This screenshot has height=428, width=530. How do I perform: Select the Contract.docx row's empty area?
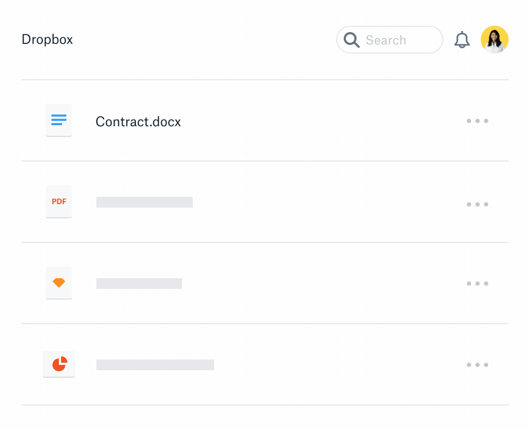[321, 121]
